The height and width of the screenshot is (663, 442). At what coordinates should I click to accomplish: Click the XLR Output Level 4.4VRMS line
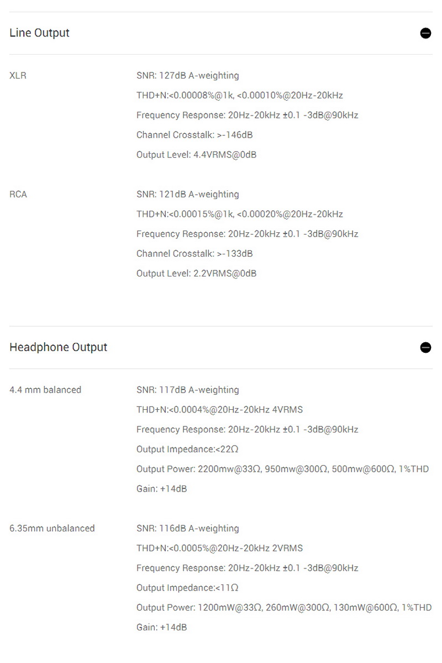[196, 155]
